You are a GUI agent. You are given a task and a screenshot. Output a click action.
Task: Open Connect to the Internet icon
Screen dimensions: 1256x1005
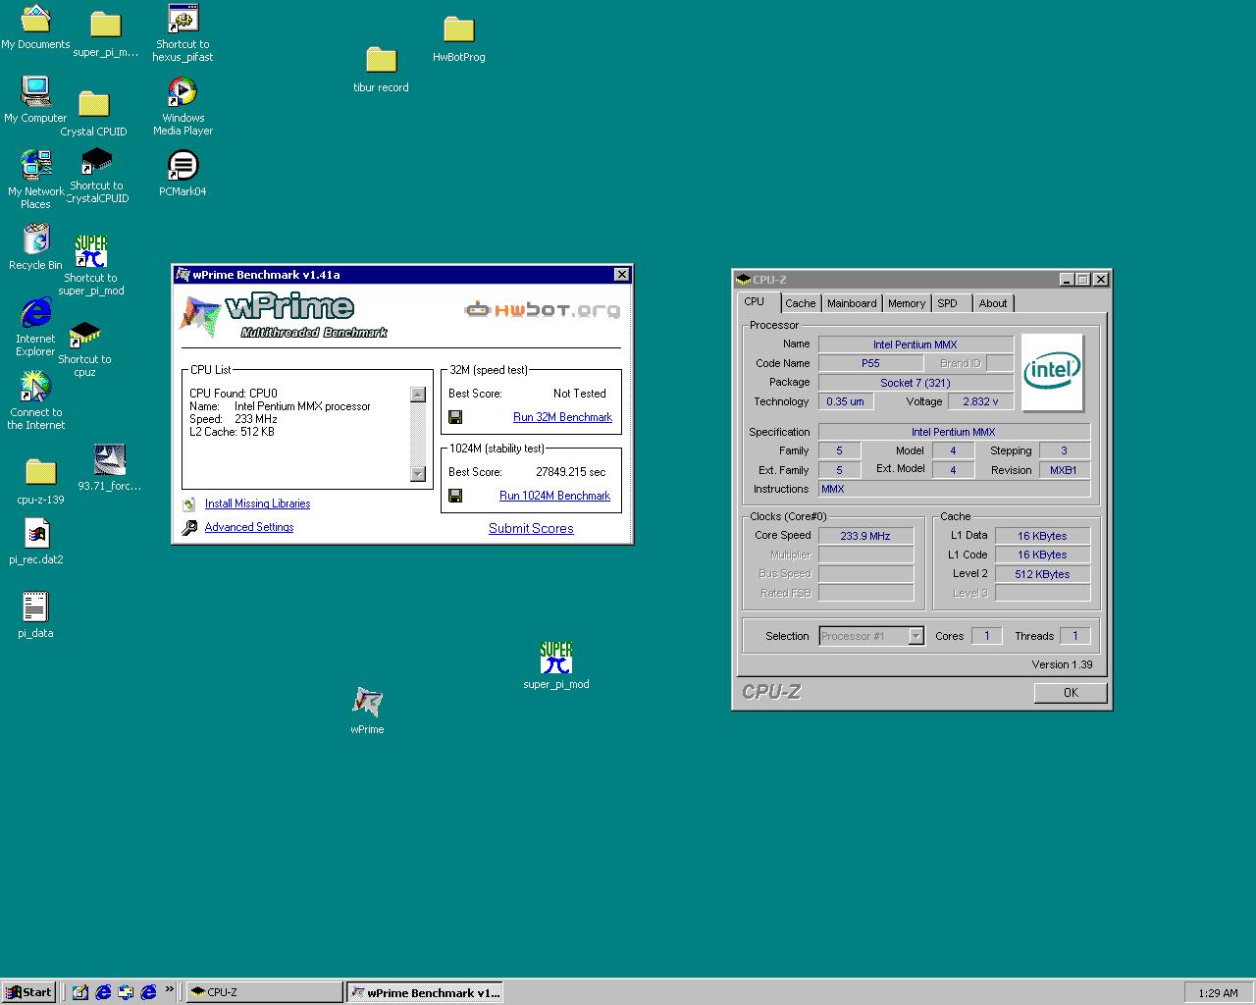tap(35, 400)
